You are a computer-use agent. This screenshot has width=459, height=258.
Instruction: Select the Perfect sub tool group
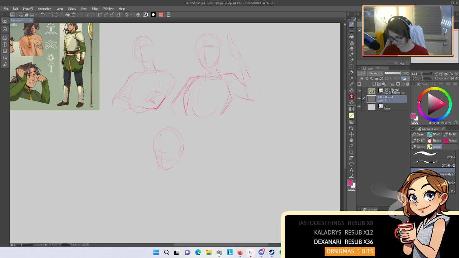(450, 140)
